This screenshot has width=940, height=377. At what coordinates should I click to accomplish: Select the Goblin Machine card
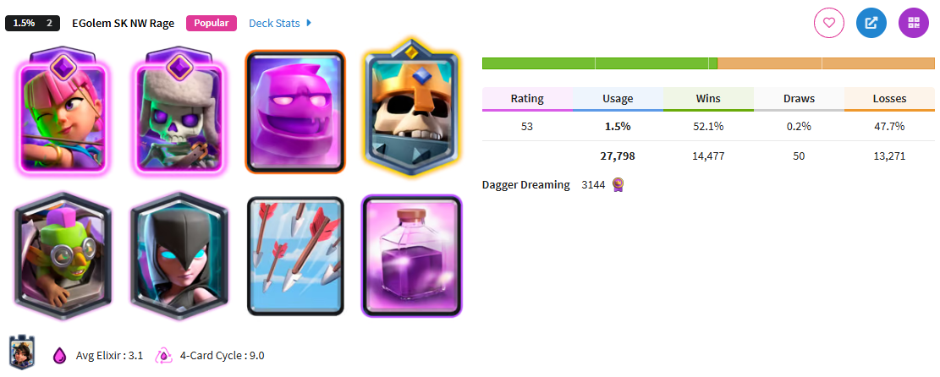coord(63,256)
